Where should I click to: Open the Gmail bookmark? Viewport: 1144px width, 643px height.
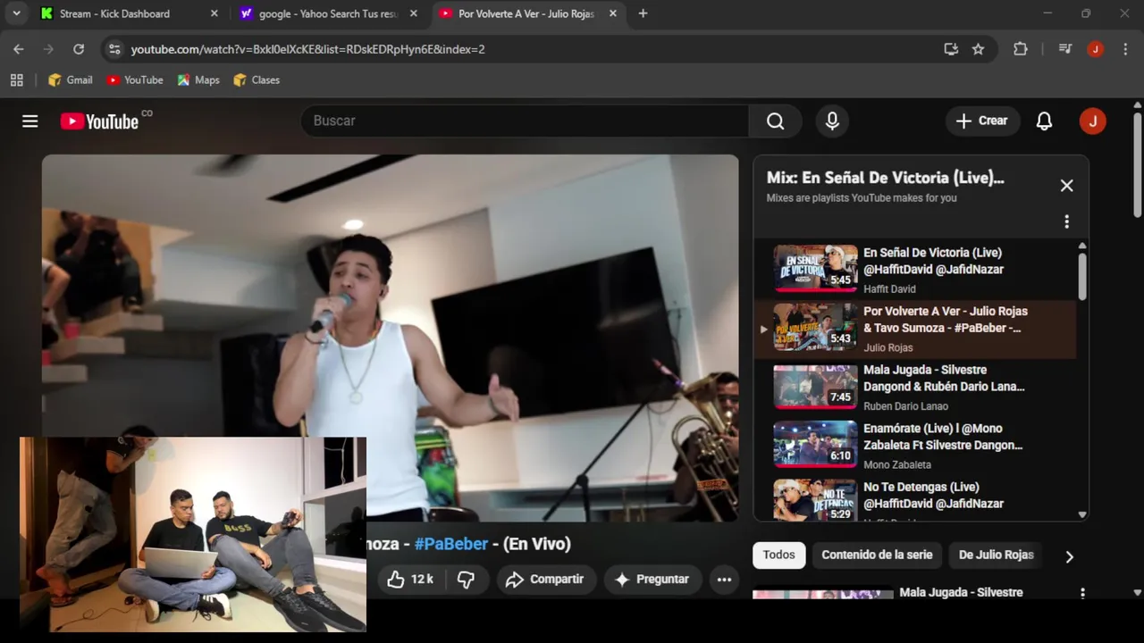point(71,80)
